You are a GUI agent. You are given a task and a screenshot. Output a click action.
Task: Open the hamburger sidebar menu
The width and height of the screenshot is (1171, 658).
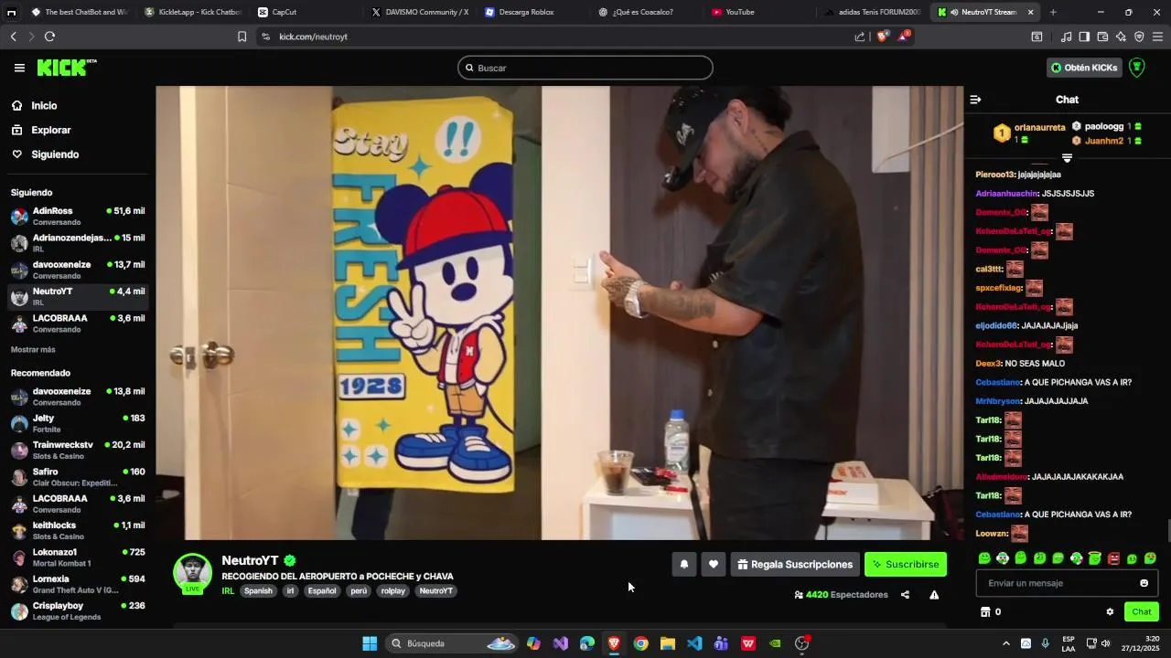pos(19,68)
